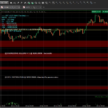Close the US30 chart tab
Viewport: 108px width, 108px height.
coord(40,7)
